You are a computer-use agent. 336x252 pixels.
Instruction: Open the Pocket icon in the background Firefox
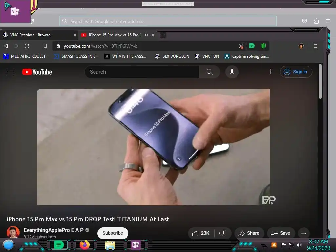click(304, 21)
